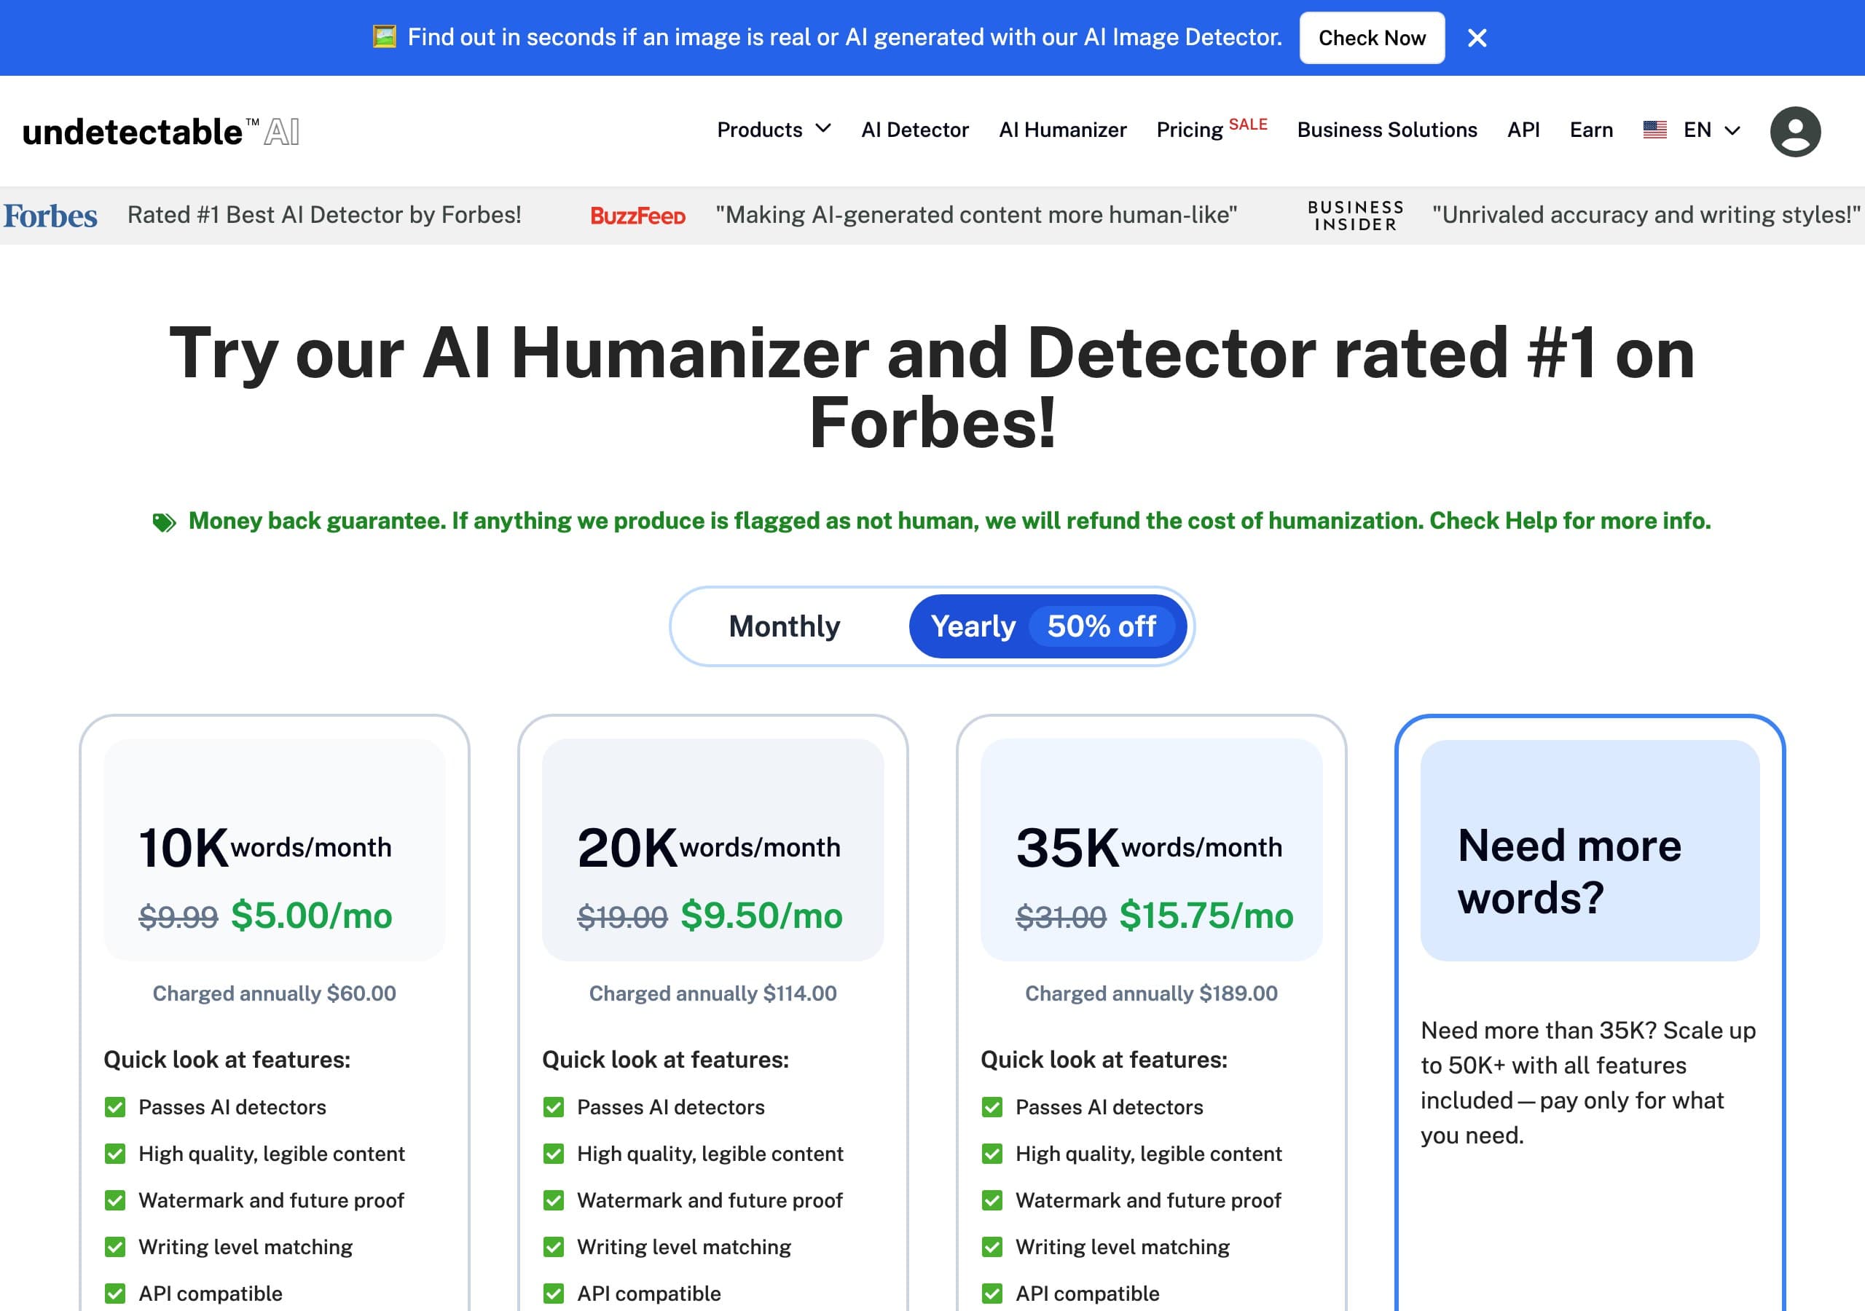Click the strikethrough $19.00 price
The width and height of the screenshot is (1865, 1311).
click(x=622, y=917)
